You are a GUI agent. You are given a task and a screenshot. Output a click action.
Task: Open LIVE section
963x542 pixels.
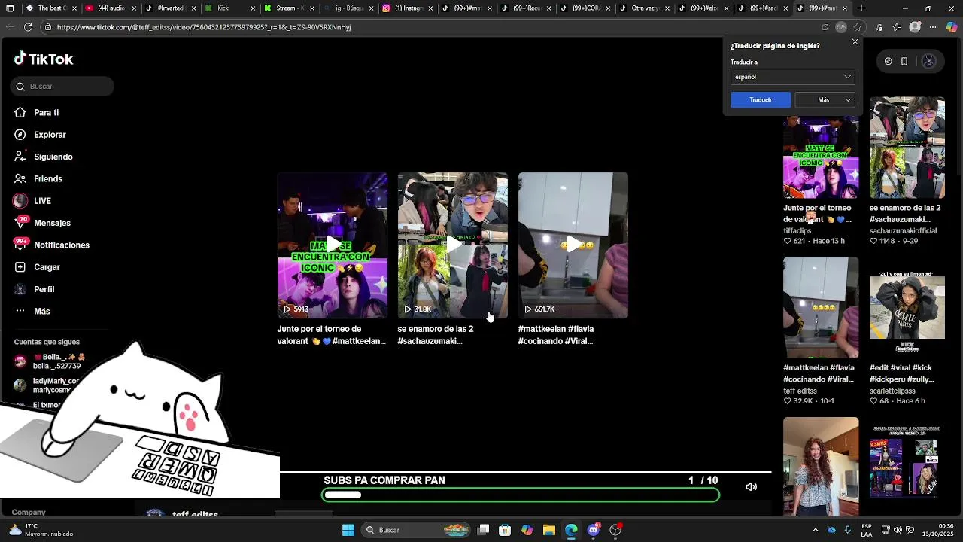click(42, 201)
